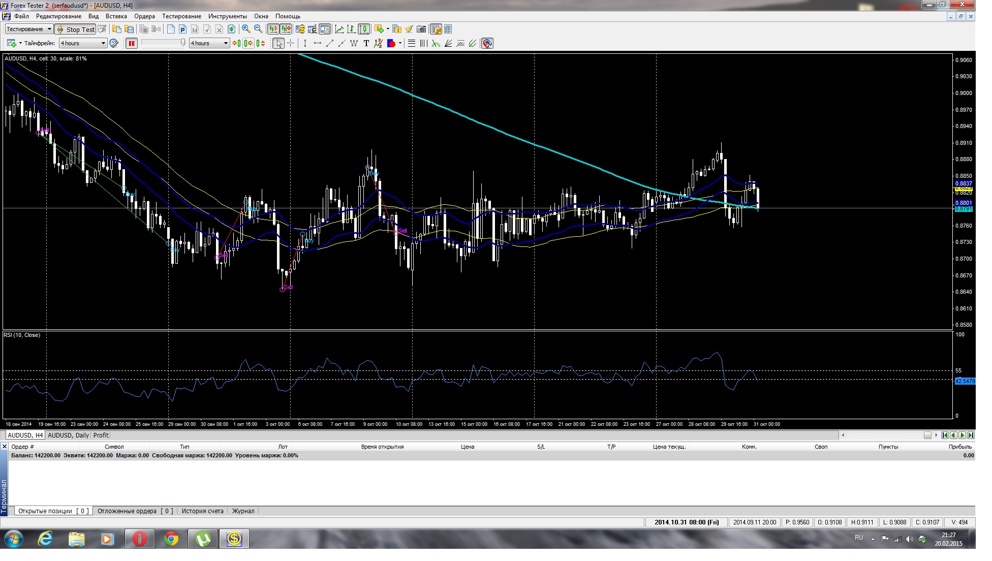The image size is (992, 561).
Task: Select the horizontal line tool
Action: pyautogui.click(x=317, y=43)
